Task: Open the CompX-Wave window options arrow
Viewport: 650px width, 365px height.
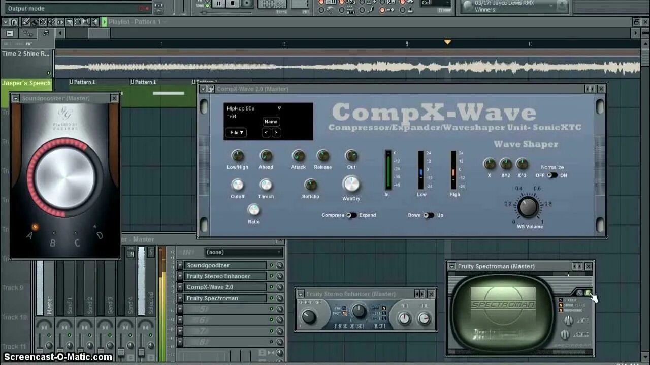Action: click(x=203, y=89)
